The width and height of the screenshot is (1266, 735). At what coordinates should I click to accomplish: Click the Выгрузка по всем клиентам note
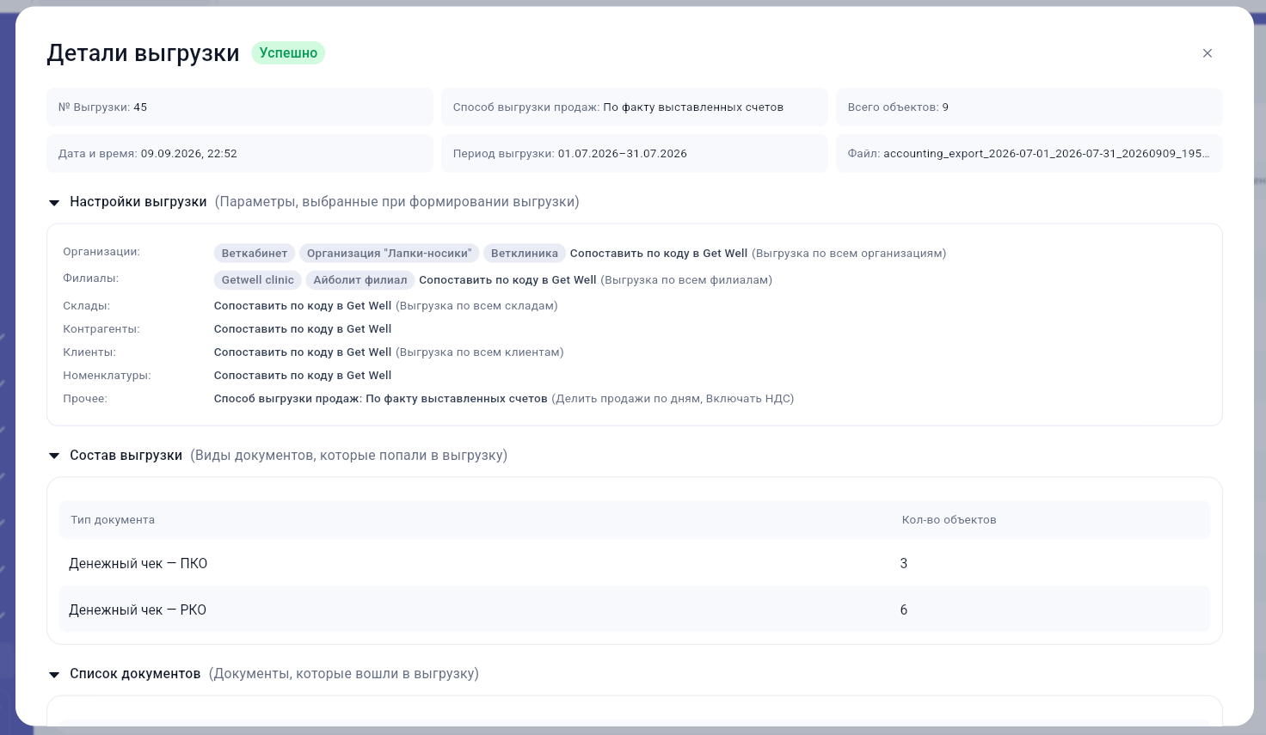(x=480, y=352)
